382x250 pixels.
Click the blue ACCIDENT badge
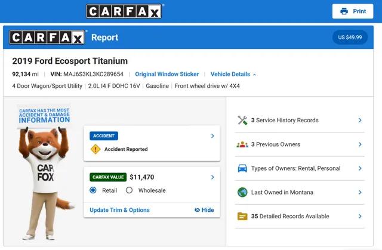(104, 136)
